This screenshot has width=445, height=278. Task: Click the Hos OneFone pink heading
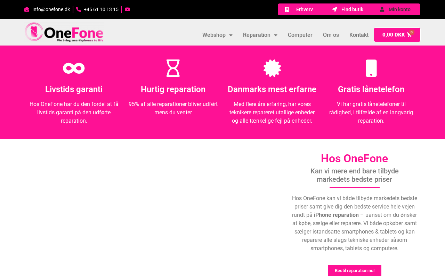(355, 158)
